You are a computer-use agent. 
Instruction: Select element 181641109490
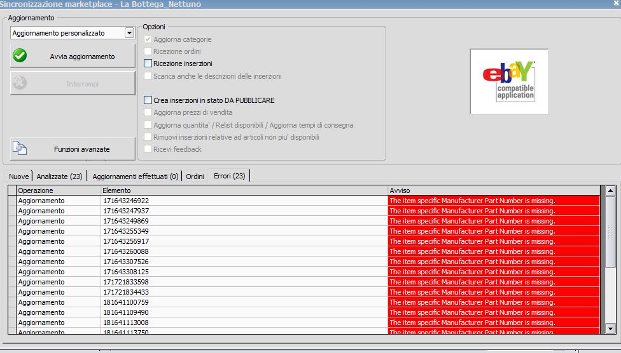244,312
